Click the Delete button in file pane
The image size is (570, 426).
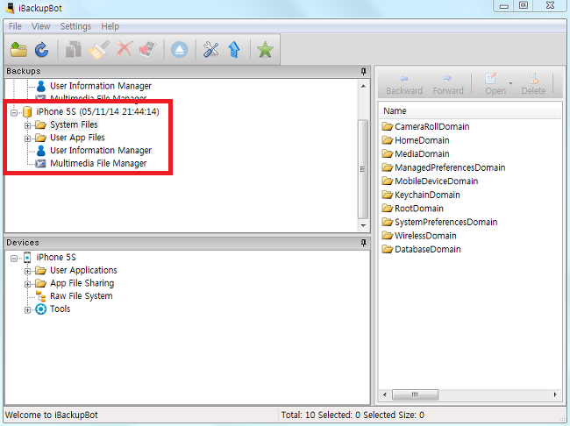[533, 85]
